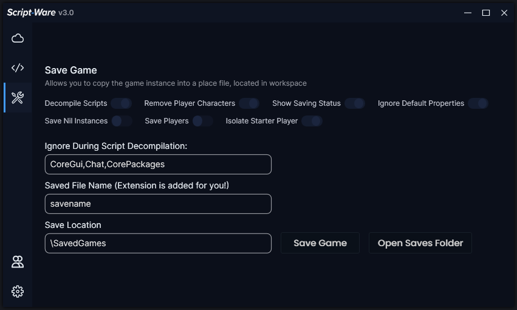The image size is (517, 310).
Task: Click the Save Game button
Action: pyautogui.click(x=320, y=243)
